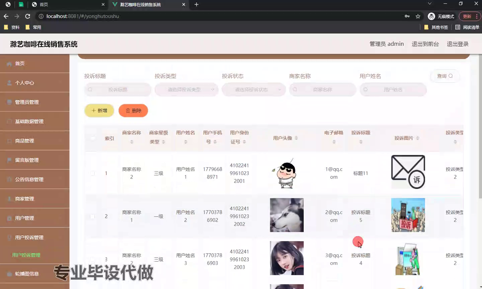Screen dimensions: 482x289
Task: Click the envelope complaint image in row 1
Action: pyautogui.click(x=408, y=172)
